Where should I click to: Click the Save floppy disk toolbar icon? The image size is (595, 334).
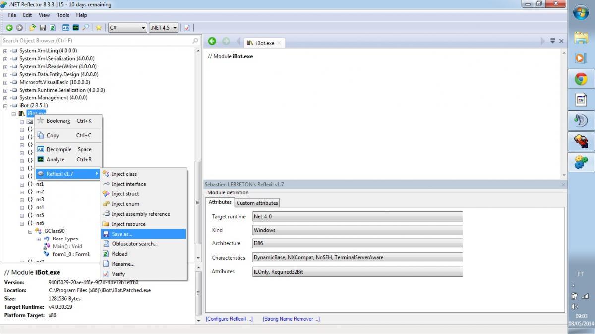[43, 28]
